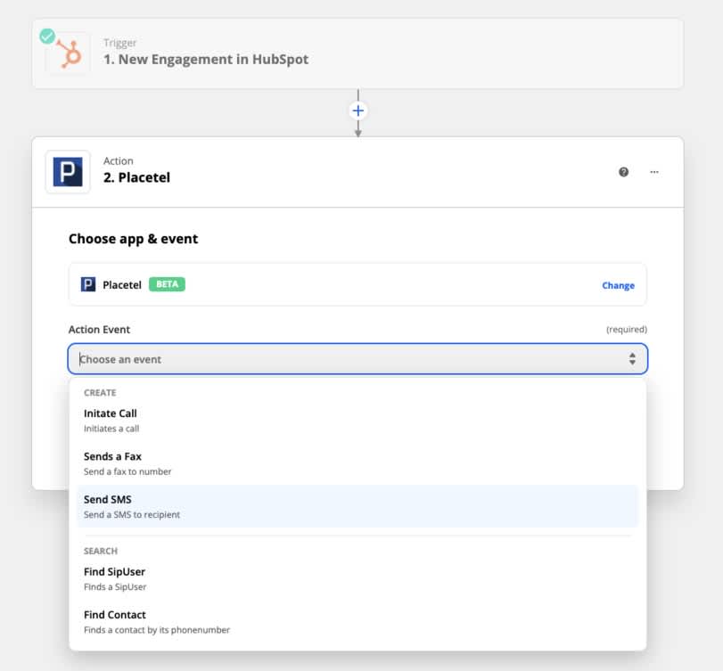Screen dimensions: 723x671
Task: Choose the Send SMS event
Action: (x=357, y=506)
